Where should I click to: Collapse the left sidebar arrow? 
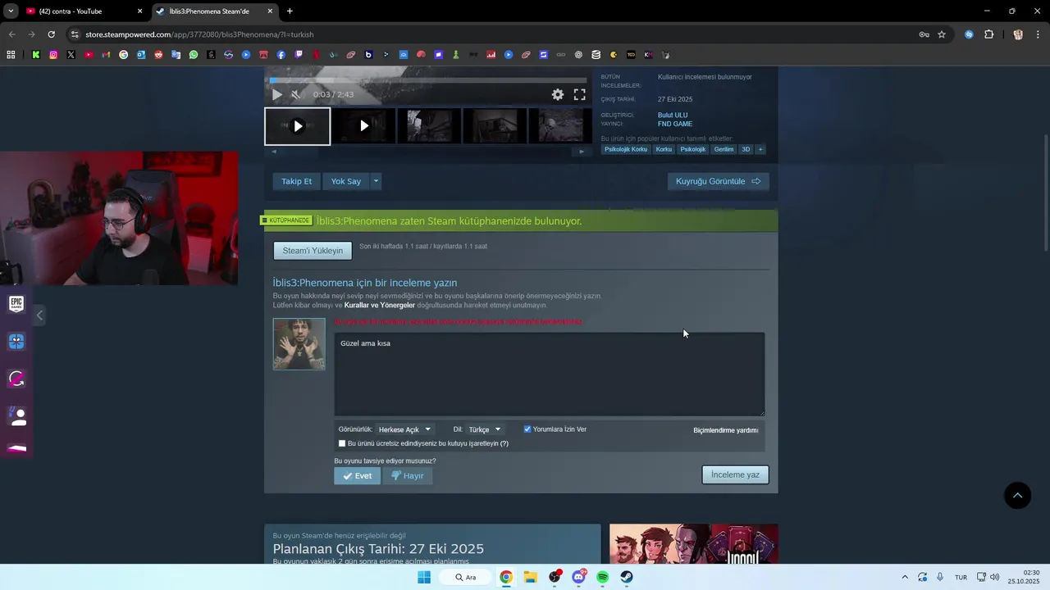[39, 315]
